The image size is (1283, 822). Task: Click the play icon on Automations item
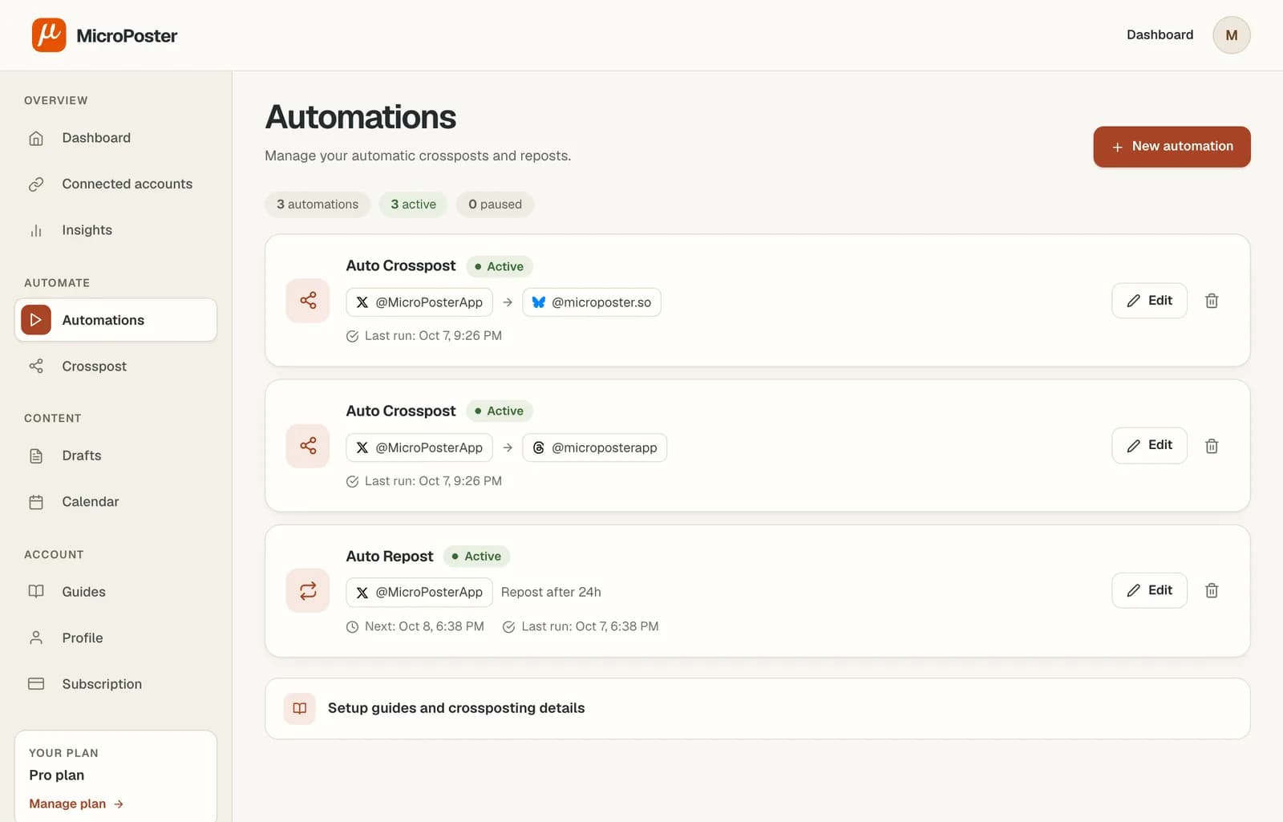pos(36,320)
